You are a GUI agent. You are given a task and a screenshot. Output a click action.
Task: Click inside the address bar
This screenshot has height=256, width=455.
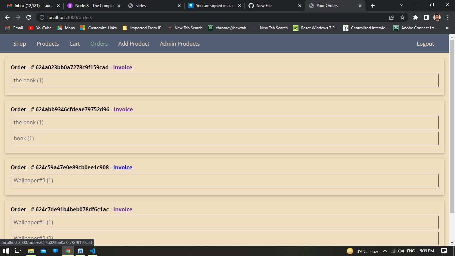pos(133,17)
